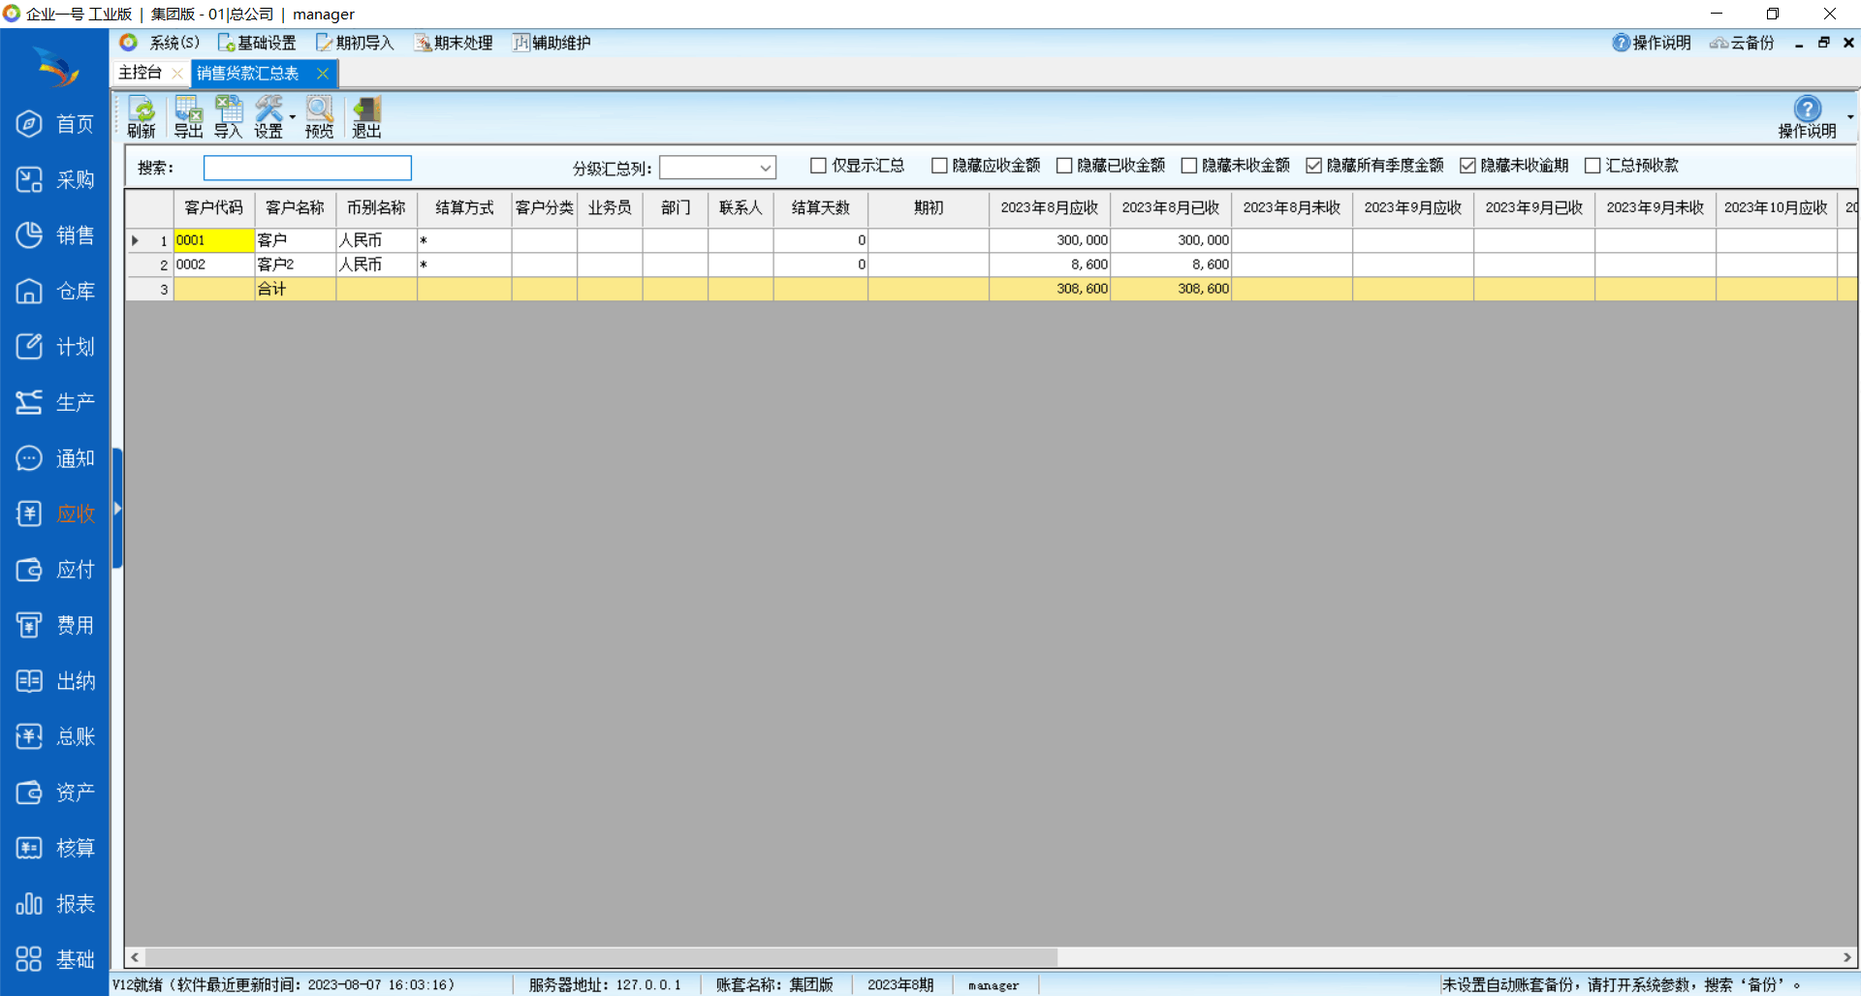This screenshot has height=996, width=1861.
Task: Open the 销售 module in sidebar
Action: 55,235
